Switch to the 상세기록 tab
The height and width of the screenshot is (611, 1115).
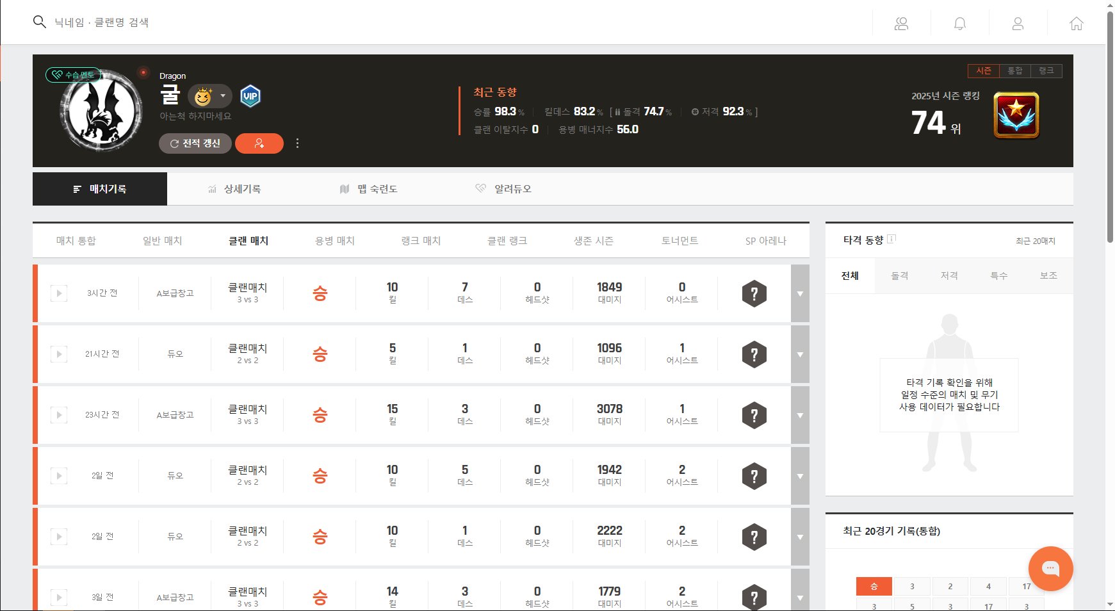click(x=234, y=189)
